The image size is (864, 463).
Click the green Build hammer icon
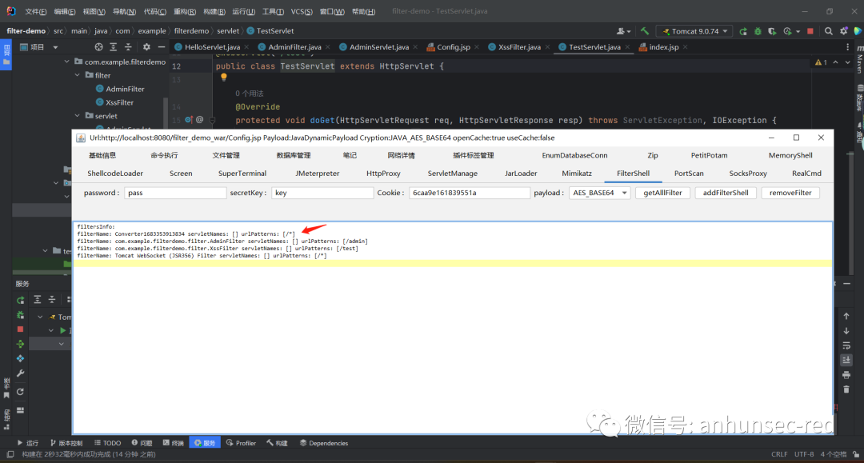tap(645, 31)
